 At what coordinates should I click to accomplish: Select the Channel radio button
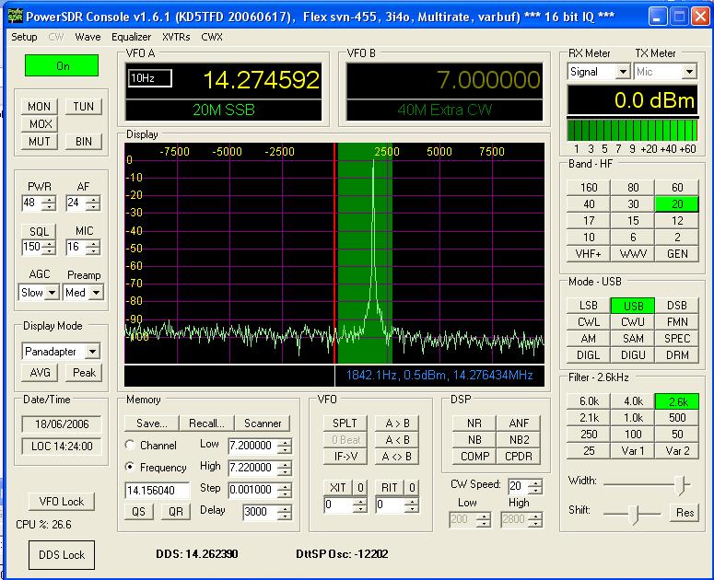click(131, 445)
